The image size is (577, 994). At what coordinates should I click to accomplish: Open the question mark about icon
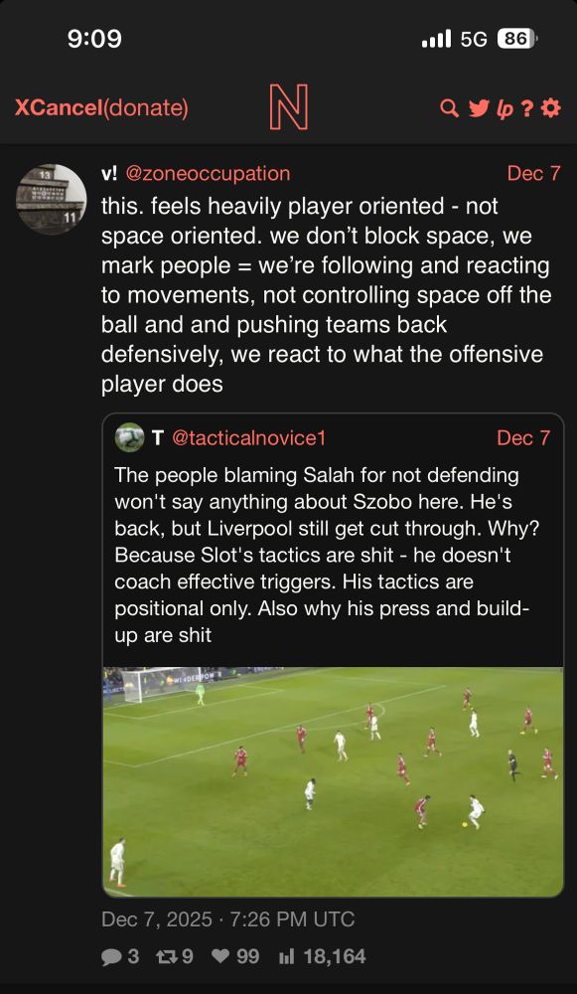coord(526,109)
